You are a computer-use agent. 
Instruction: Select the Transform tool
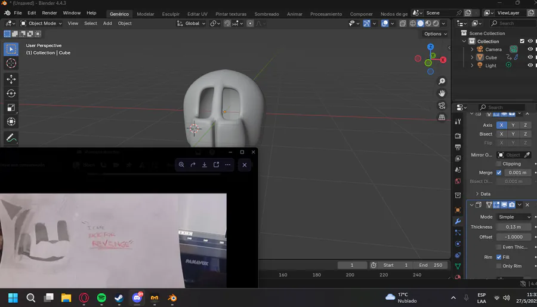pyautogui.click(x=11, y=122)
